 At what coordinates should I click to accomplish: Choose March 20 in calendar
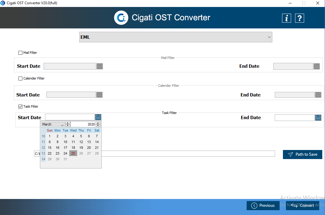[x=89, y=148]
